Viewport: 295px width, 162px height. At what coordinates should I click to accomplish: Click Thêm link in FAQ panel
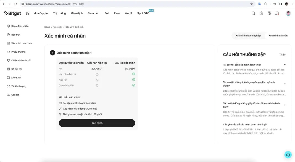283,55
